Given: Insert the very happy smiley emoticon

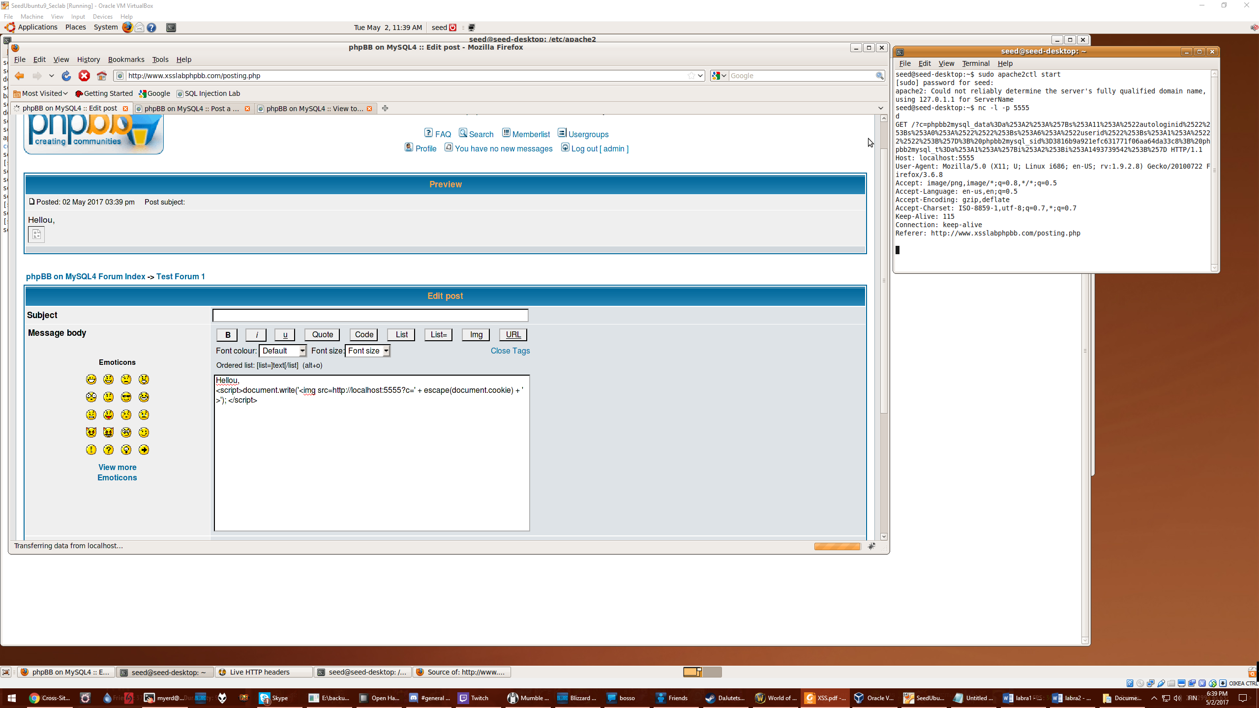Looking at the screenshot, I should [x=91, y=380].
